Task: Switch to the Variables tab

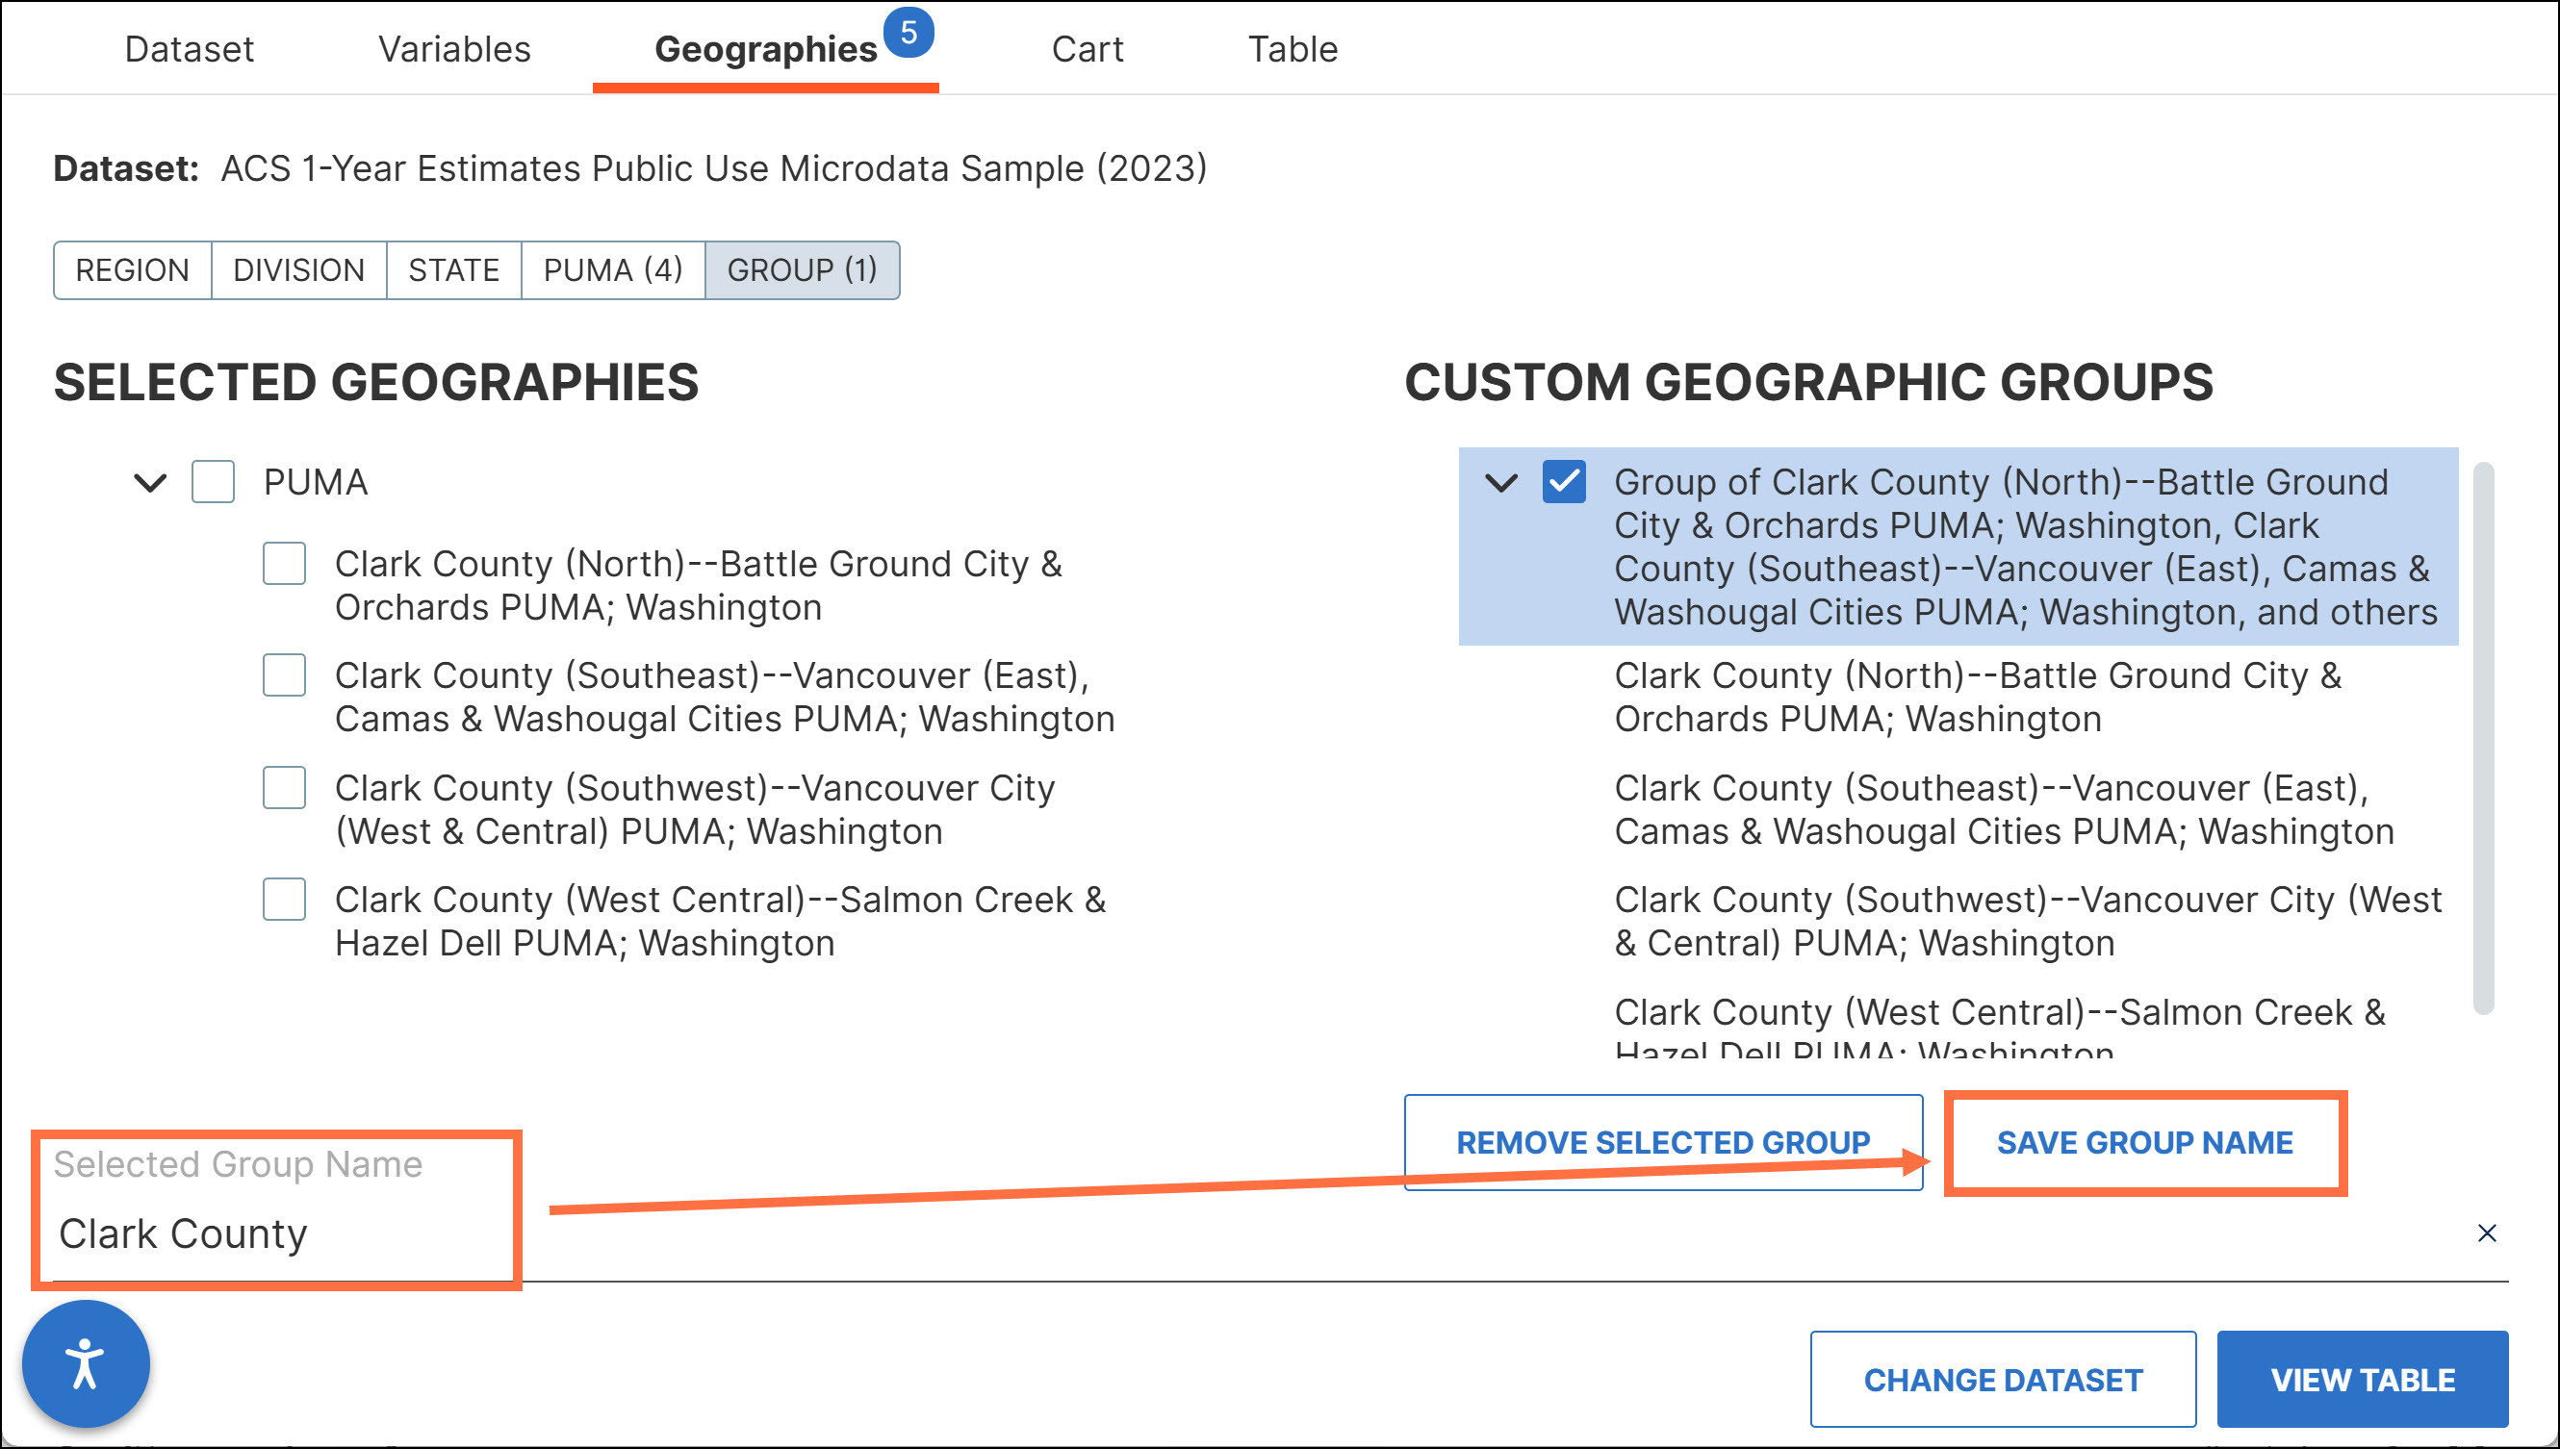Action: [x=454, y=49]
